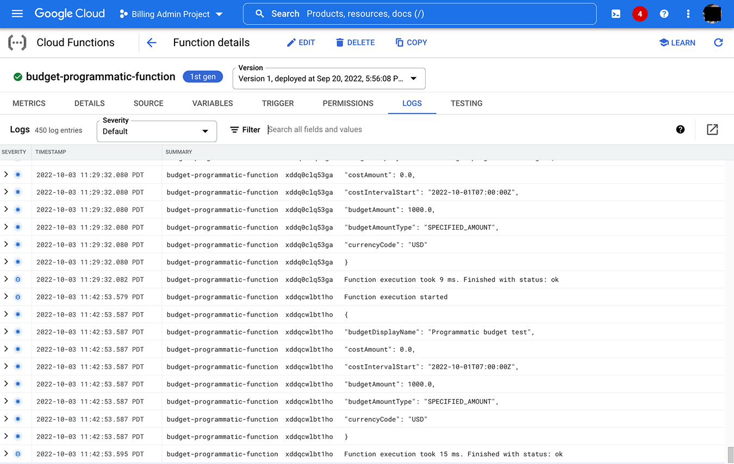
Task: Open the notifications badge showing 4
Action: [x=640, y=14]
